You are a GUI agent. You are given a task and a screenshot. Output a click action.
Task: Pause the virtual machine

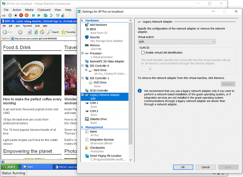pos(33,15)
